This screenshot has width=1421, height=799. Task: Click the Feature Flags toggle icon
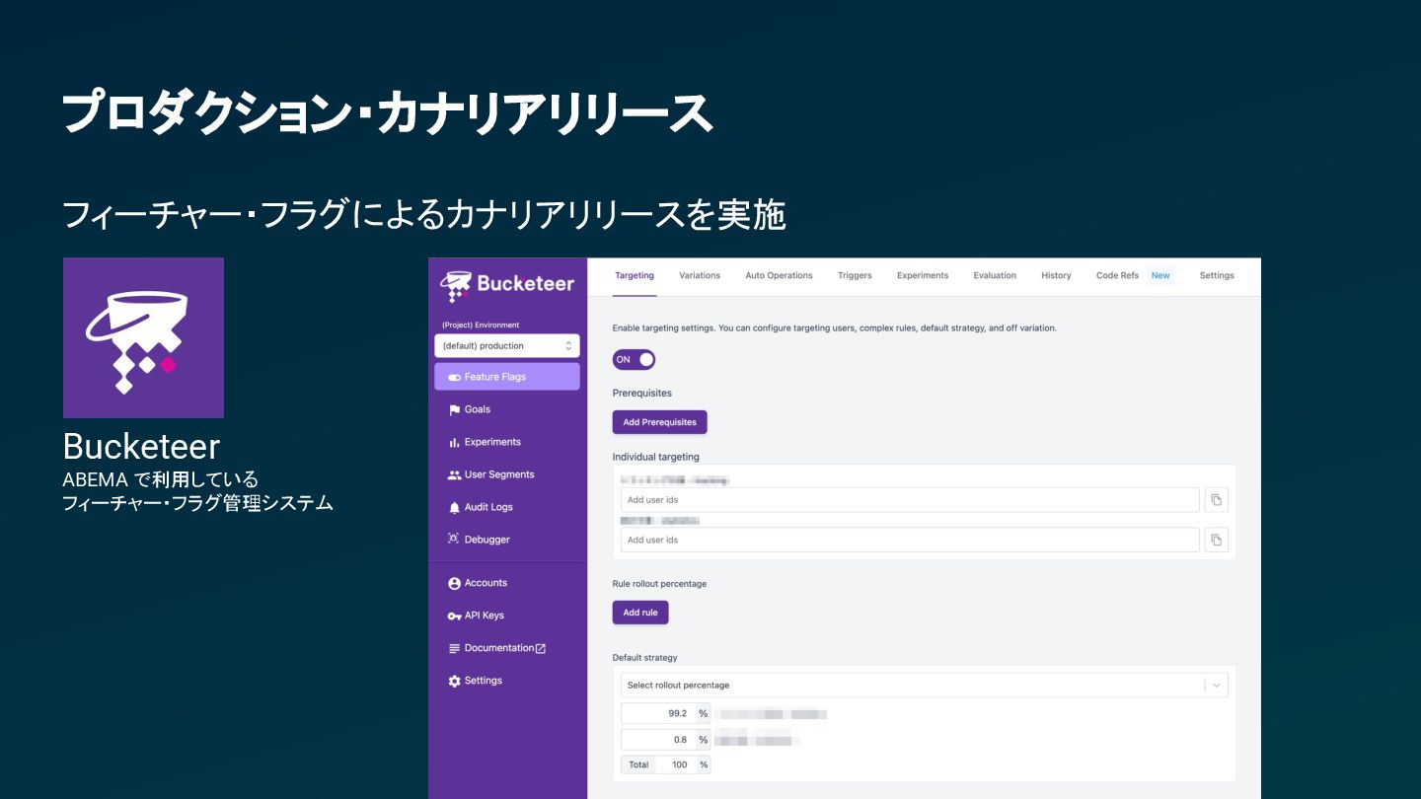(454, 377)
